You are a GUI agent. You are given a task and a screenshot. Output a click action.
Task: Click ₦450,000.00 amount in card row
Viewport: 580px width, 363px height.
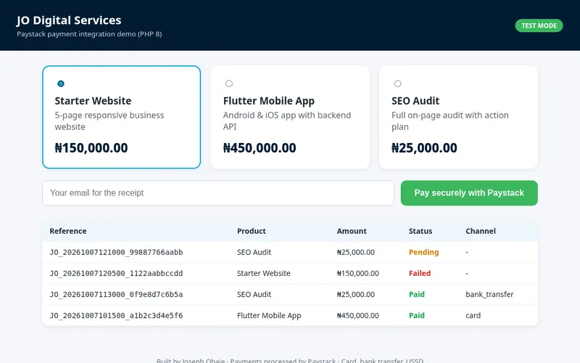coord(357,316)
